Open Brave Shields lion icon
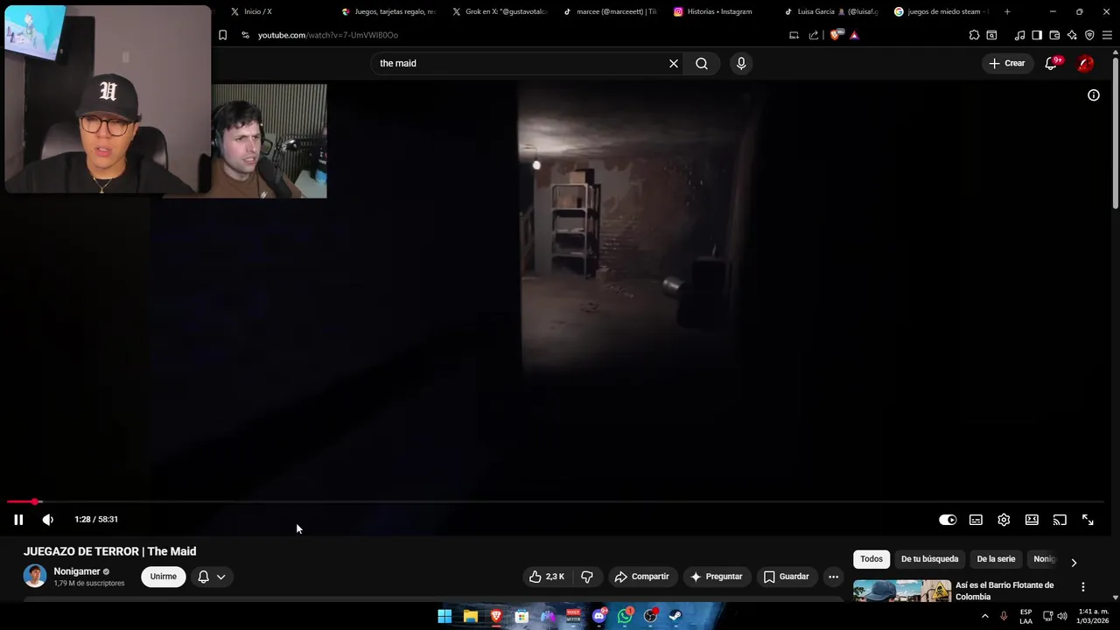Image resolution: width=1120 pixels, height=630 pixels. pos(835,35)
